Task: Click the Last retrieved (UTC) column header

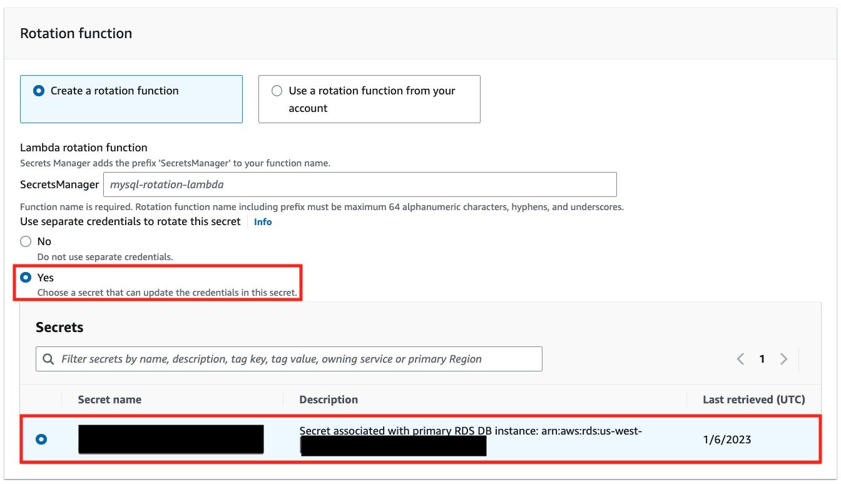Action: tap(754, 400)
